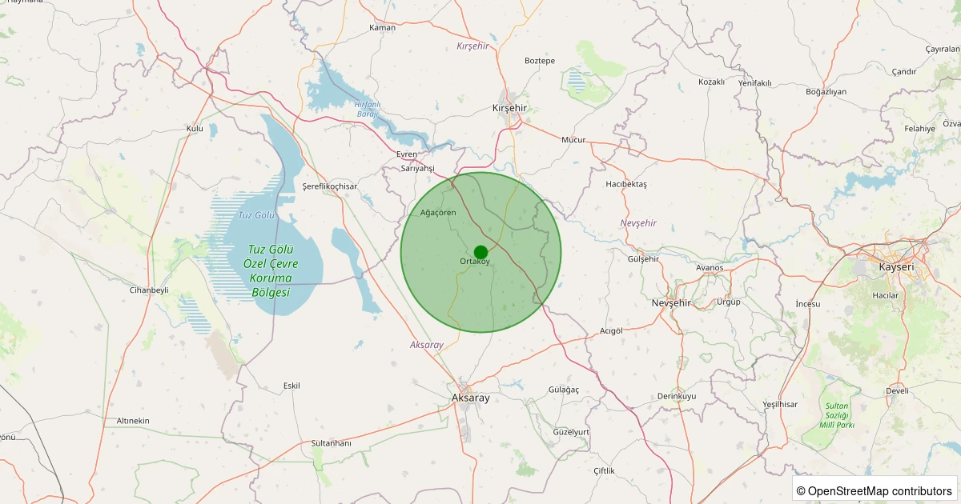The width and height of the screenshot is (961, 504).
Task: Select the Cihanbeyli town label
Action: (x=149, y=290)
